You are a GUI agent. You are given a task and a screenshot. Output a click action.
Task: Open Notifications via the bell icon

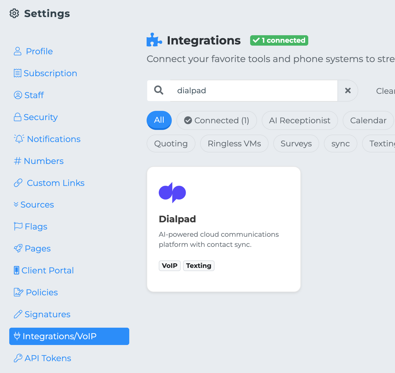click(19, 139)
